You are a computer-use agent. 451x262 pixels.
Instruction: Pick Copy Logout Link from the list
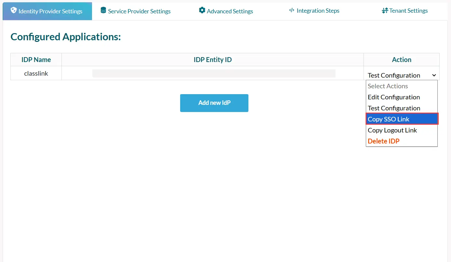[392, 130]
